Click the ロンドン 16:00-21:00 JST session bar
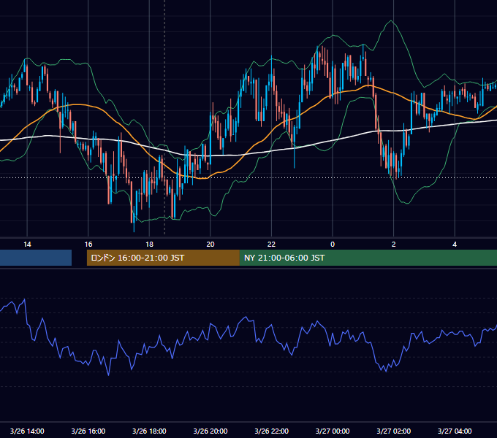497x438 pixels. [x=163, y=258]
